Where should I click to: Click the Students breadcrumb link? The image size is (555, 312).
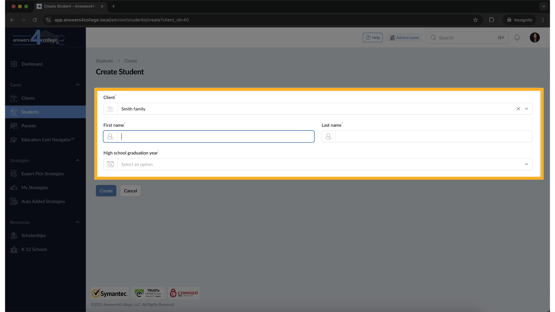pyautogui.click(x=104, y=61)
